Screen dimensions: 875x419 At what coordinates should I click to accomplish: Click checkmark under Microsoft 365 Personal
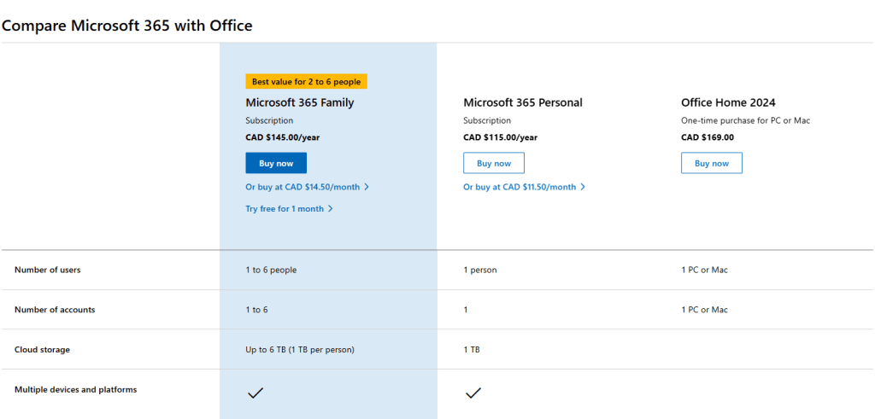pos(473,393)
